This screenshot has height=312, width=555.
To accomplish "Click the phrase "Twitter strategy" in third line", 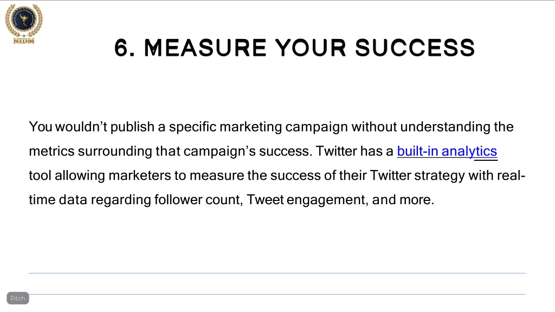I will point(417,175).
